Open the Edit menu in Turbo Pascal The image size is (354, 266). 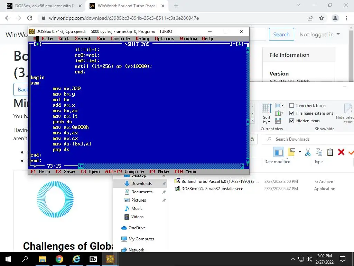pyautogui.click(x=64, y=39)
